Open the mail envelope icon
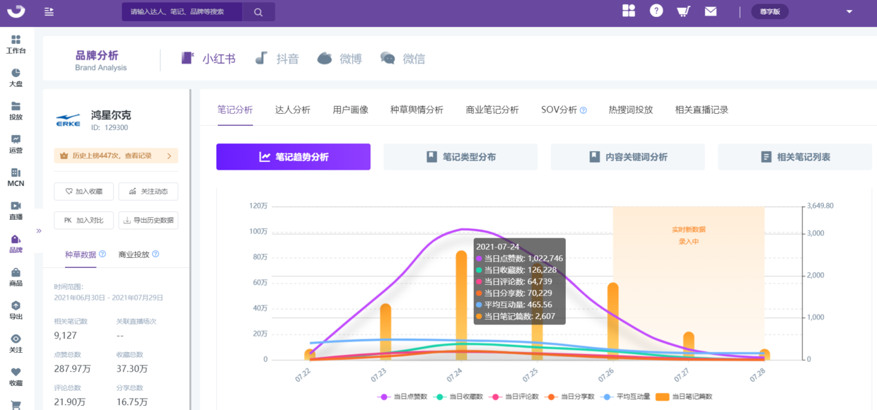The image size is (877, 410). click(x=710, y=11)
